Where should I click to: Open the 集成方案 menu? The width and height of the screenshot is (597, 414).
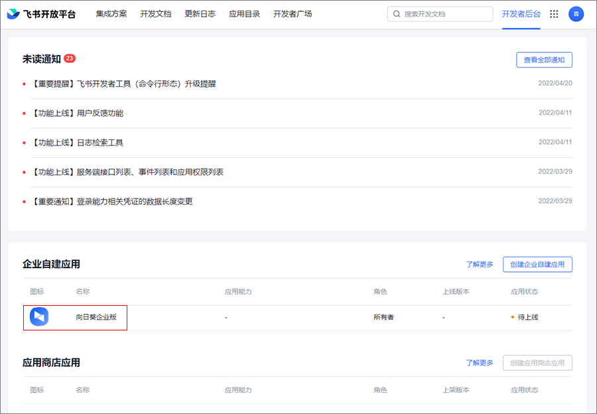[x=111, y=14]
